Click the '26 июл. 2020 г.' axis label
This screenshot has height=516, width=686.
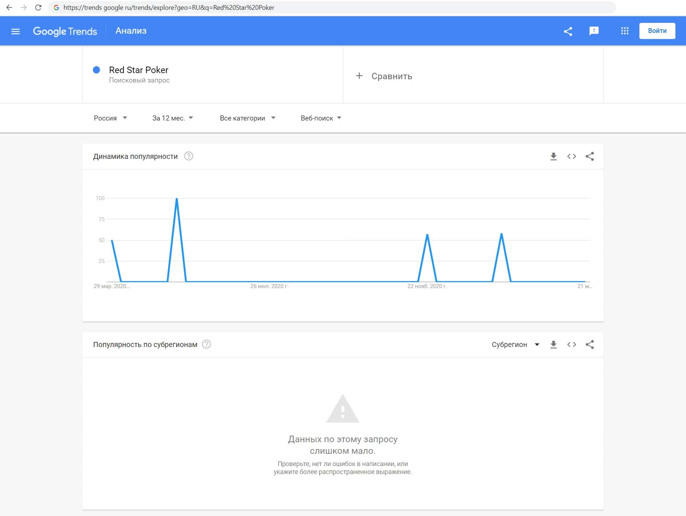pos(270,286)
